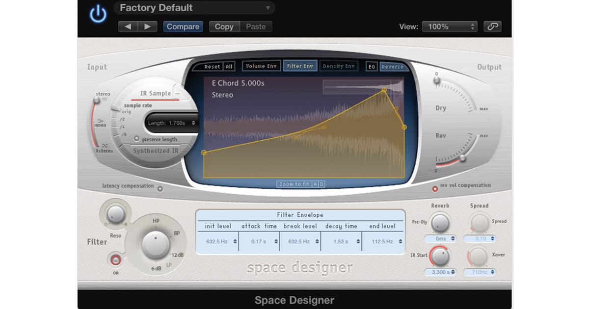The height and width of the screenshot is (309, 589).
Task: Load the next preset with right arrow
Action: [x=147, y=26]
